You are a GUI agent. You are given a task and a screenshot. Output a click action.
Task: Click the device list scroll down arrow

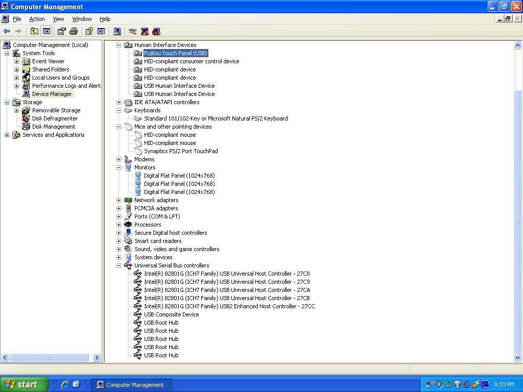[518, 358]
